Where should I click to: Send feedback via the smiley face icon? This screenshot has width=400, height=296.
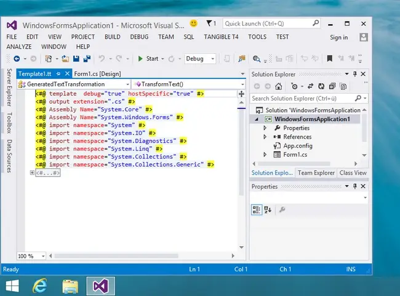point(193,23)
